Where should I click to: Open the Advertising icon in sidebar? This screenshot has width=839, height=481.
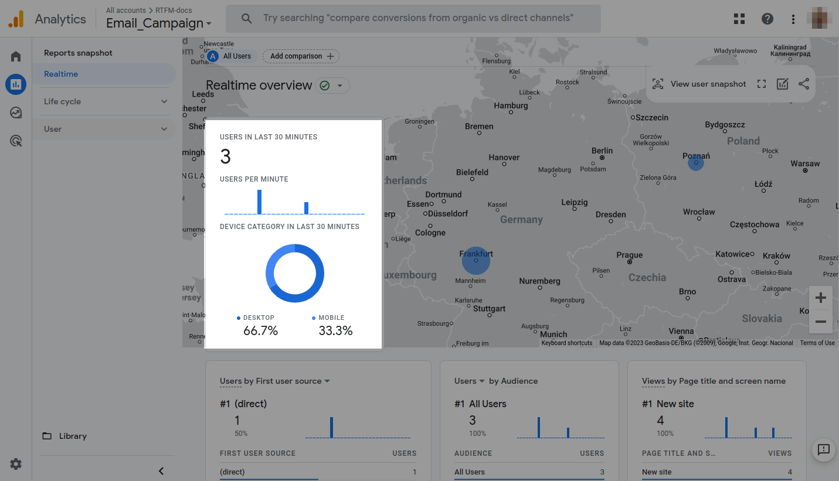(16, 141)
